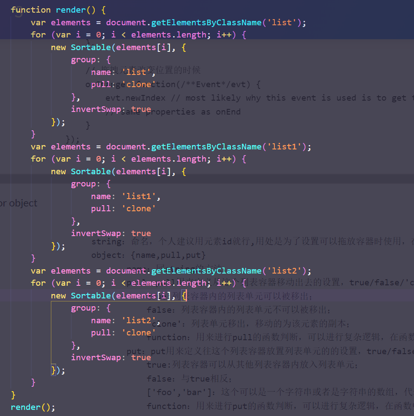Click the render(); call after the function body
Screen dimensions: 414x416
tap(33, 407)
